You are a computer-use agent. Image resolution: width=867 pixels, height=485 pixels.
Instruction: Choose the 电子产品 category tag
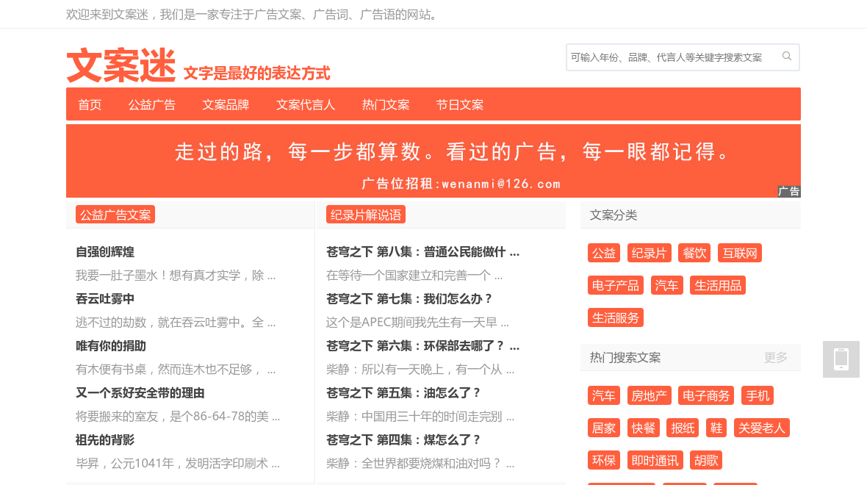616,285
